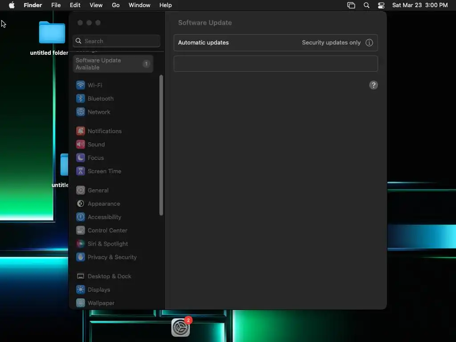This screenshot has height=342, width=456.
Task: Open the Edit menu
Action: [75, 5]
